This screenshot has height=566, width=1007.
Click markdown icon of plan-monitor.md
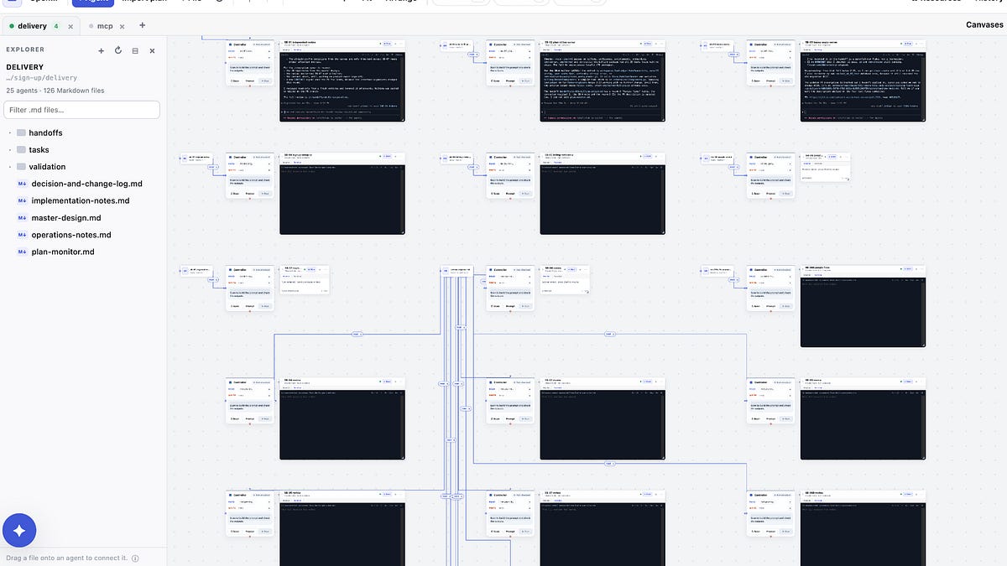pyautogui.click(x=22, y=252)
